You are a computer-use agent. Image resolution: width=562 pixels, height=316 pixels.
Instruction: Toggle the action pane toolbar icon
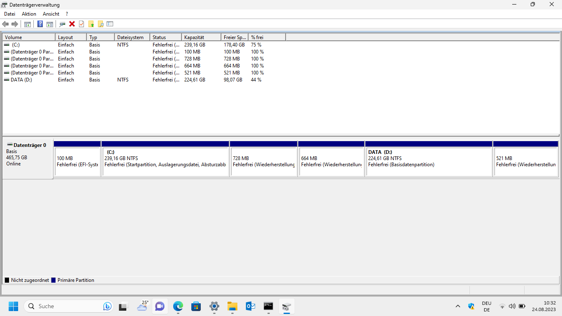point(50,24)
